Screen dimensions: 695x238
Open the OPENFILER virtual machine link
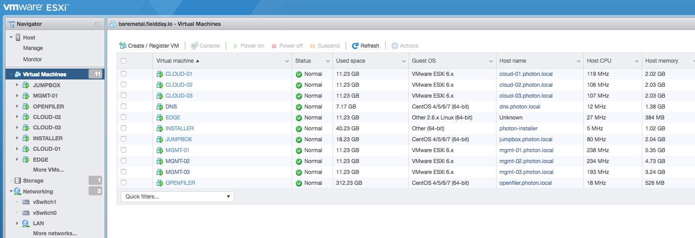180,183
